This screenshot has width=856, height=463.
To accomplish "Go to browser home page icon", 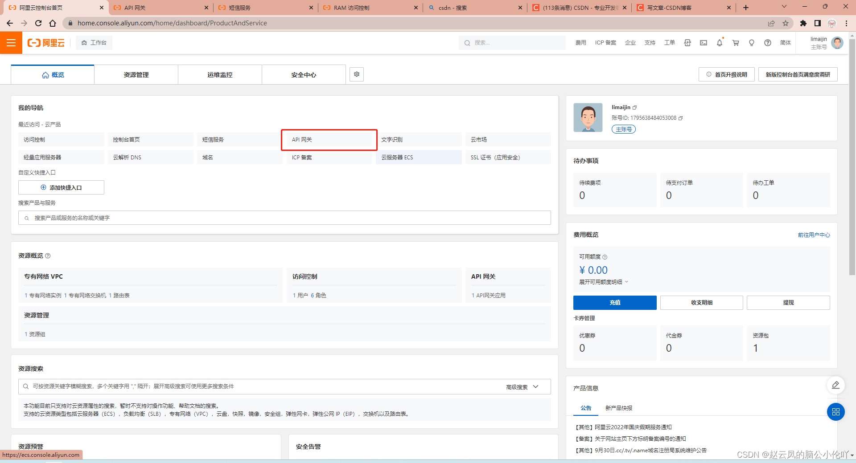I will click(53, 23).
